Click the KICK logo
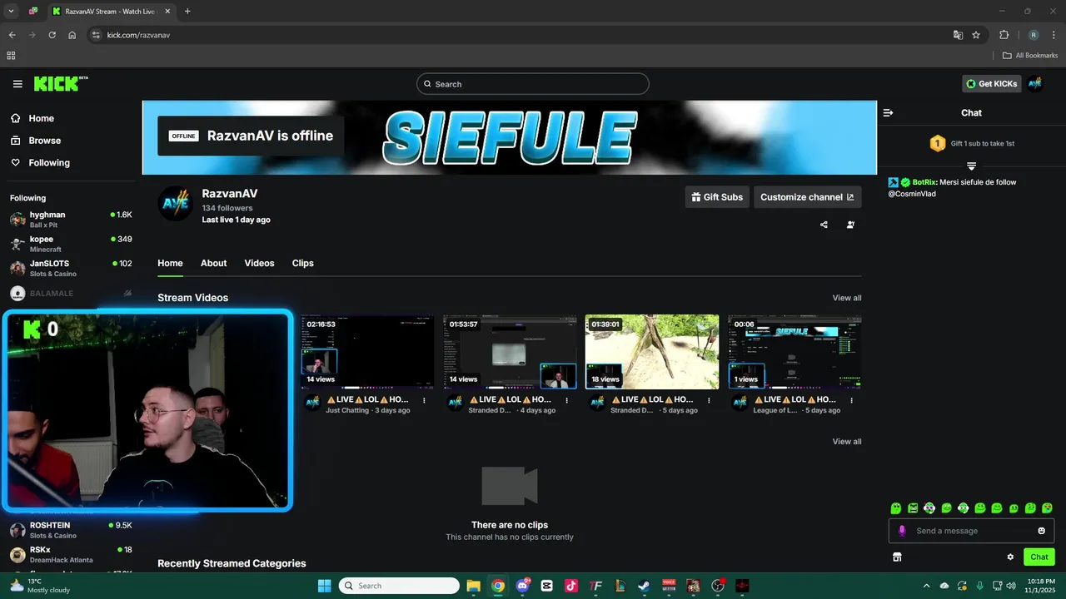This screenshot has width=1066, height=599. tap(60, 84)
